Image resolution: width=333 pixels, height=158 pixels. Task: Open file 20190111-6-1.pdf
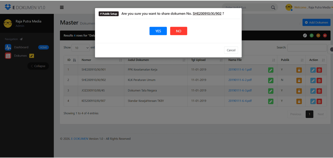(240, 69)
